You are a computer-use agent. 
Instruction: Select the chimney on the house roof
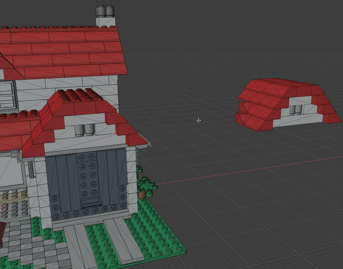[106, 16]
